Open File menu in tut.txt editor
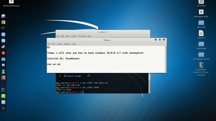The image size is (216, 121). pyautogui.click(x=49, y=44)
